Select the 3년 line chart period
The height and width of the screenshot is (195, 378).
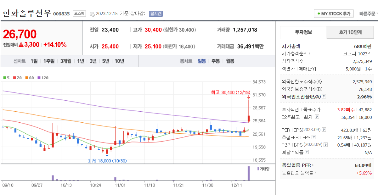[x=93, y=61]
